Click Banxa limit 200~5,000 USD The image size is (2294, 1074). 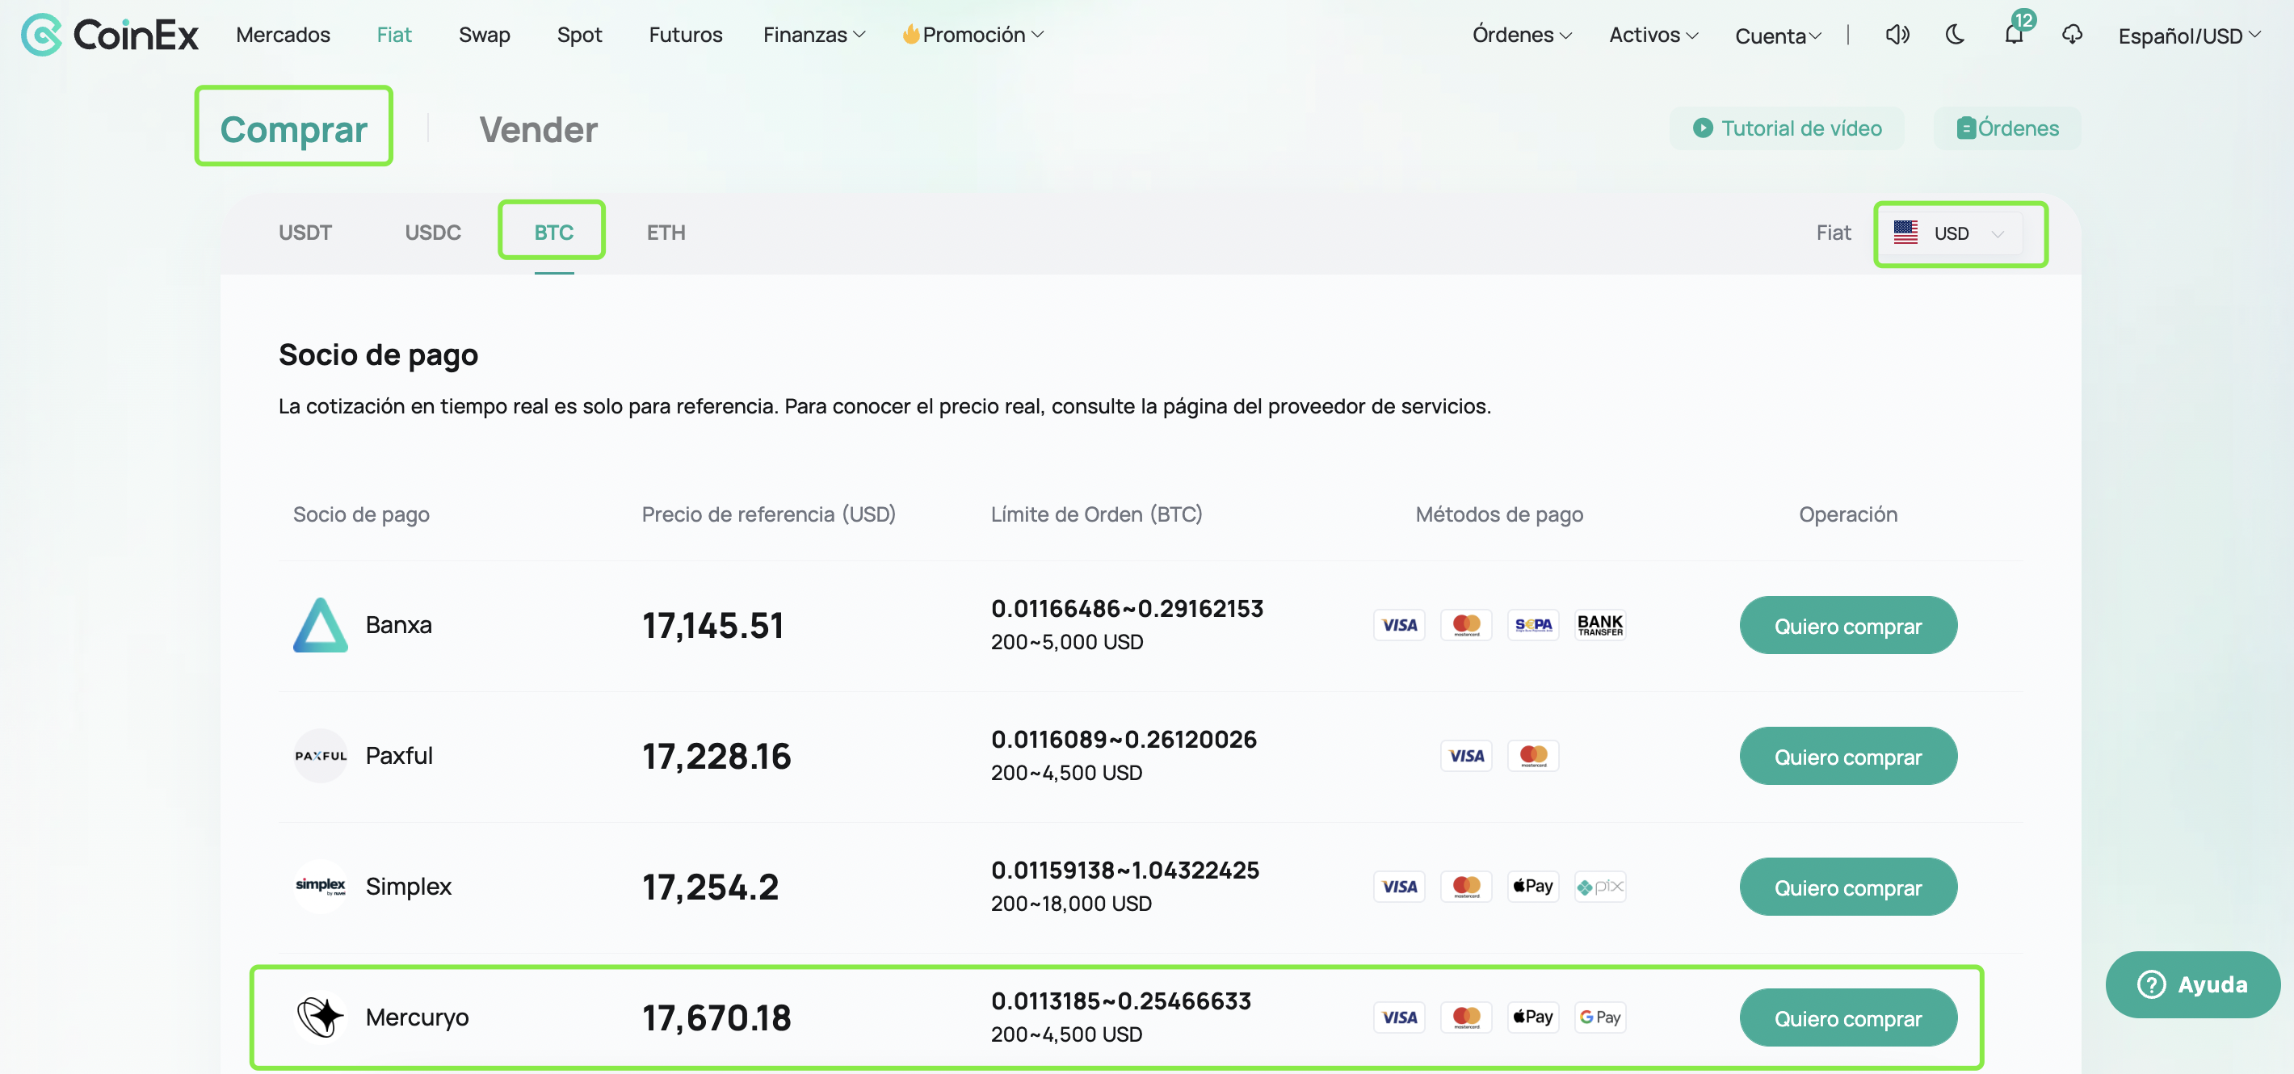tap(1067, 642)
